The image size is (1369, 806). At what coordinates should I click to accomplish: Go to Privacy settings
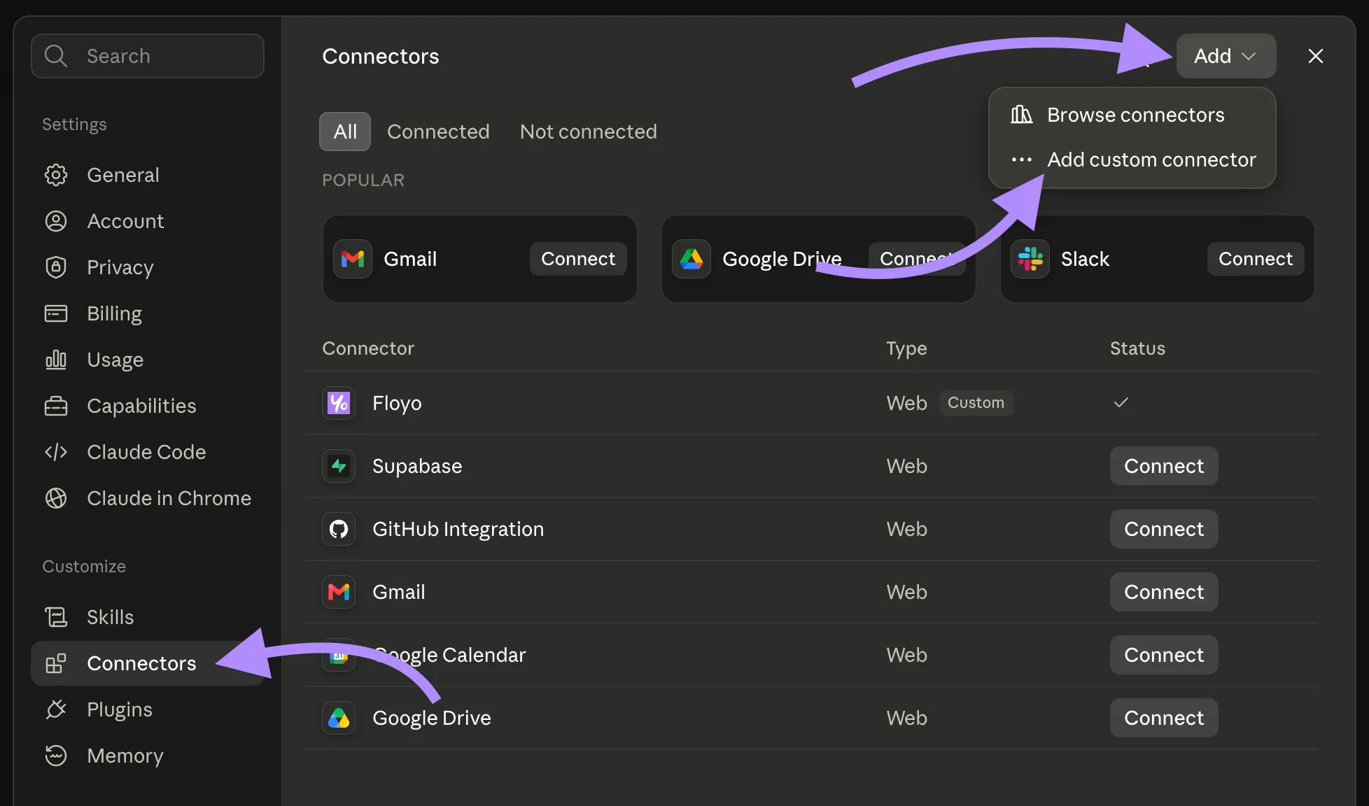pyautogui.click(x=148, y=267)
